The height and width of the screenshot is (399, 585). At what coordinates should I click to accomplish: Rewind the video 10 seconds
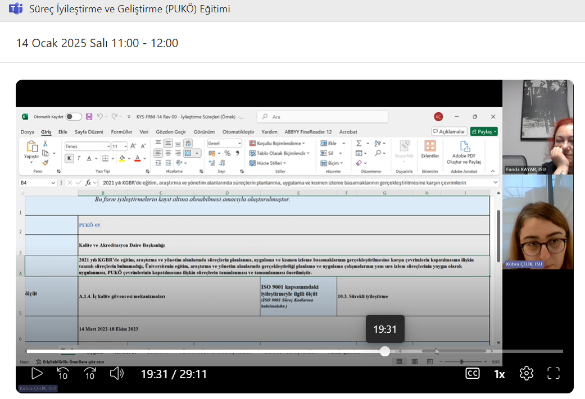tap(63, 373)
